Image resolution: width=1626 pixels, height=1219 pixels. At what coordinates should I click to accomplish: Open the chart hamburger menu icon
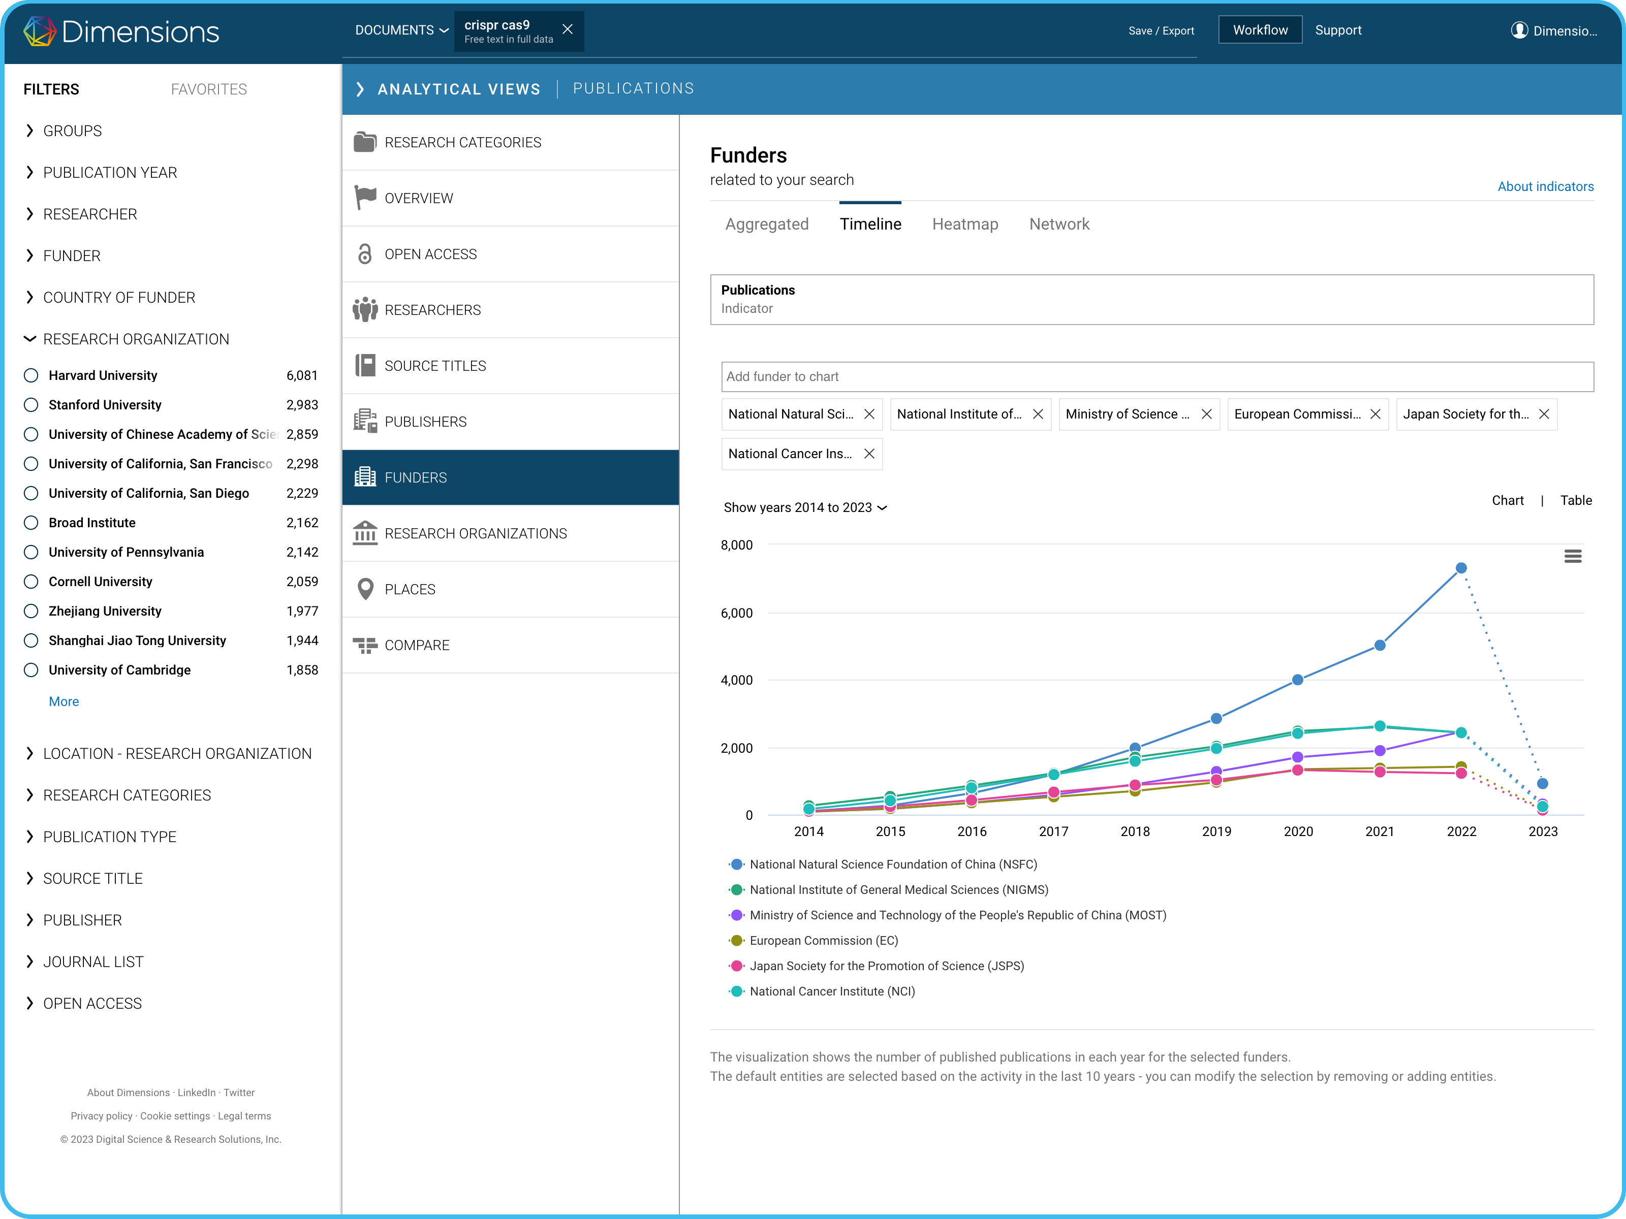pos(1572,556)
